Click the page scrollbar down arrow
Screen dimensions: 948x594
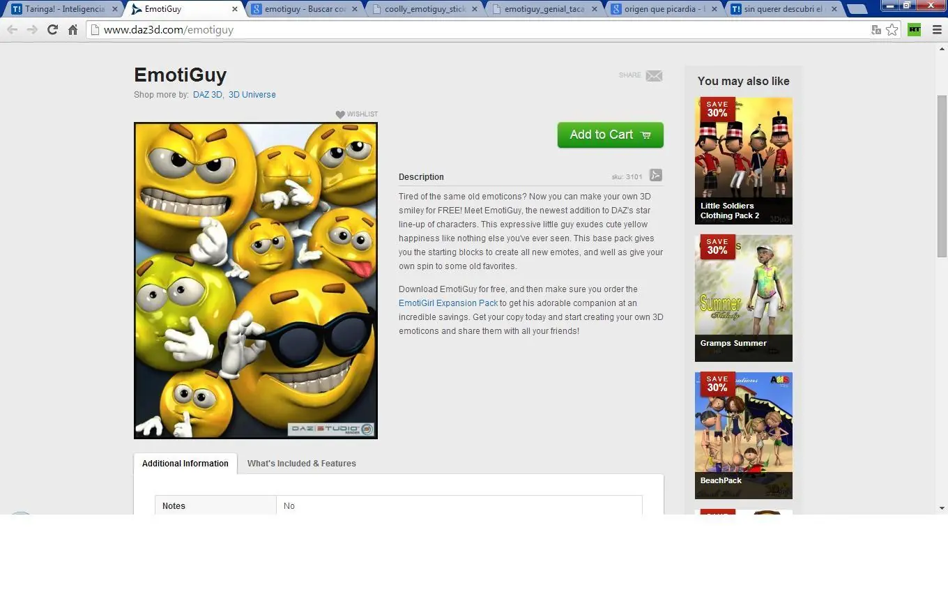tap(942, 509)
